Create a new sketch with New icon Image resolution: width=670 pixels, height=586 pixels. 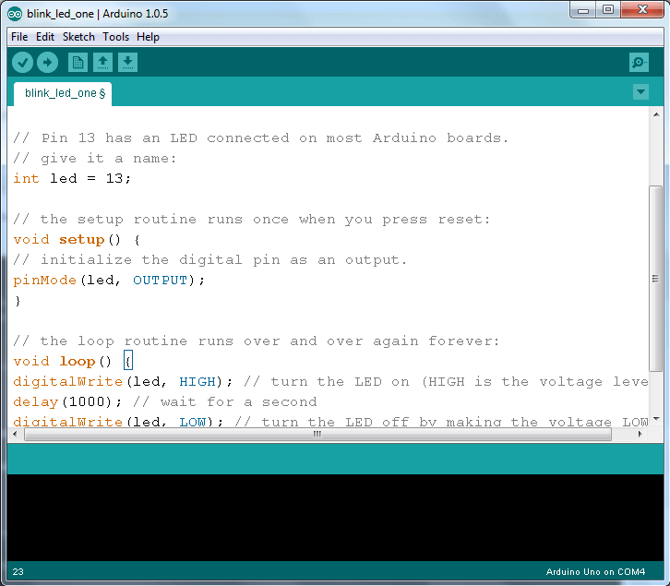pyautogui.click(x=78, y=62)
